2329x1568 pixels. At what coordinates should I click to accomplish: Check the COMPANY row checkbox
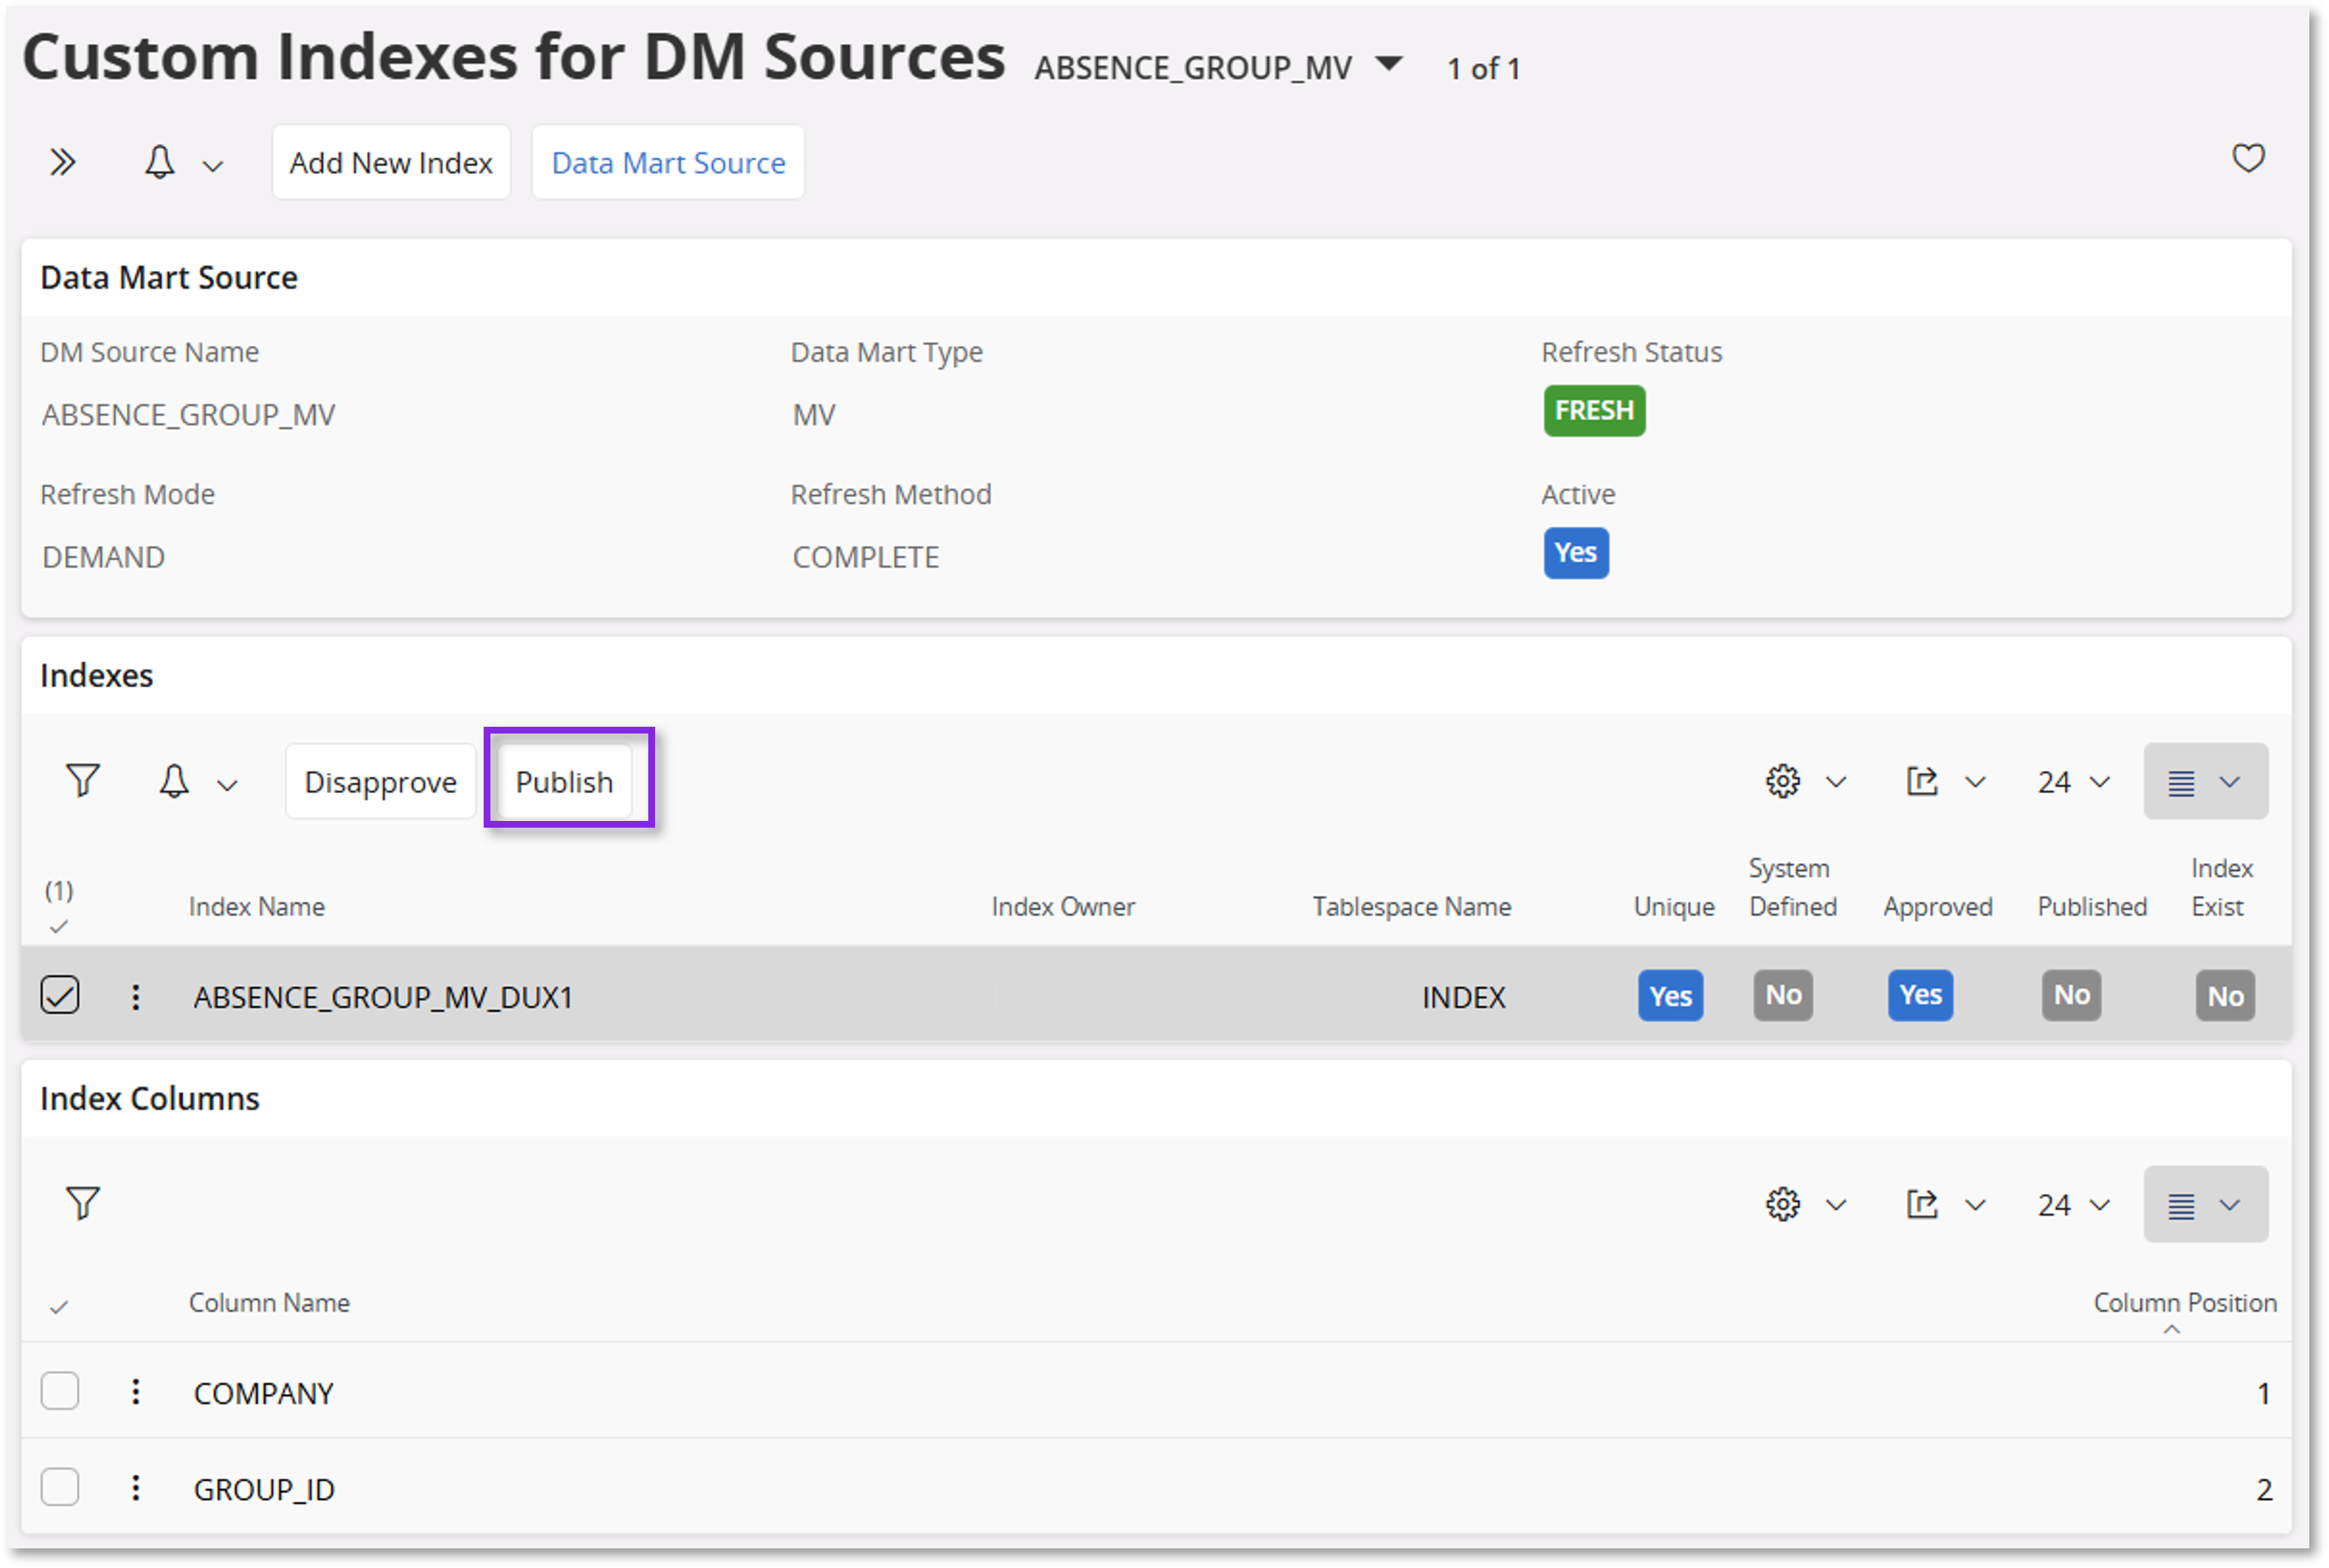point(60,1391)
